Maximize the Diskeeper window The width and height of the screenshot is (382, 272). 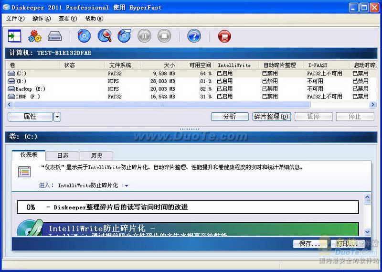364,8
